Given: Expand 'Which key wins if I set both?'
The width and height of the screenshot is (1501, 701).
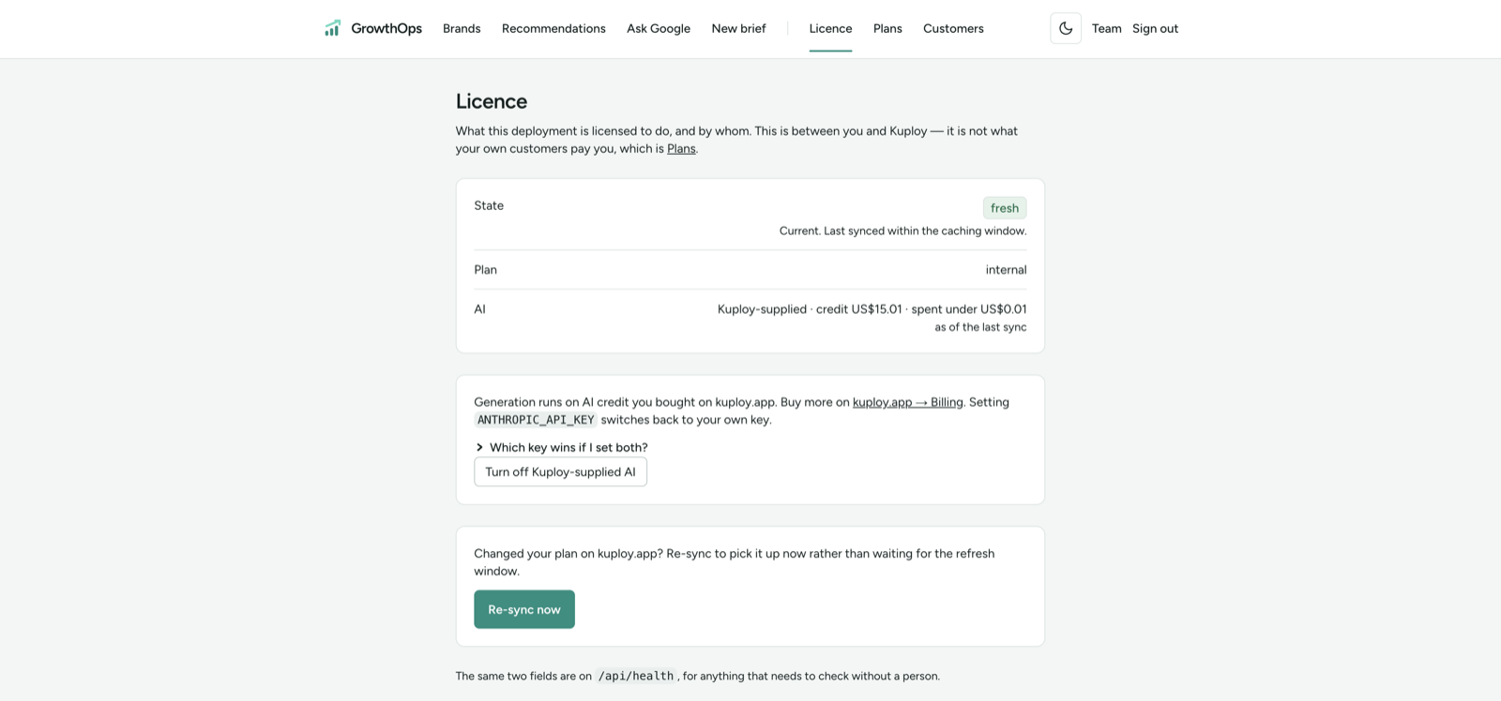Looking at the screenshot, I should 561,447.
